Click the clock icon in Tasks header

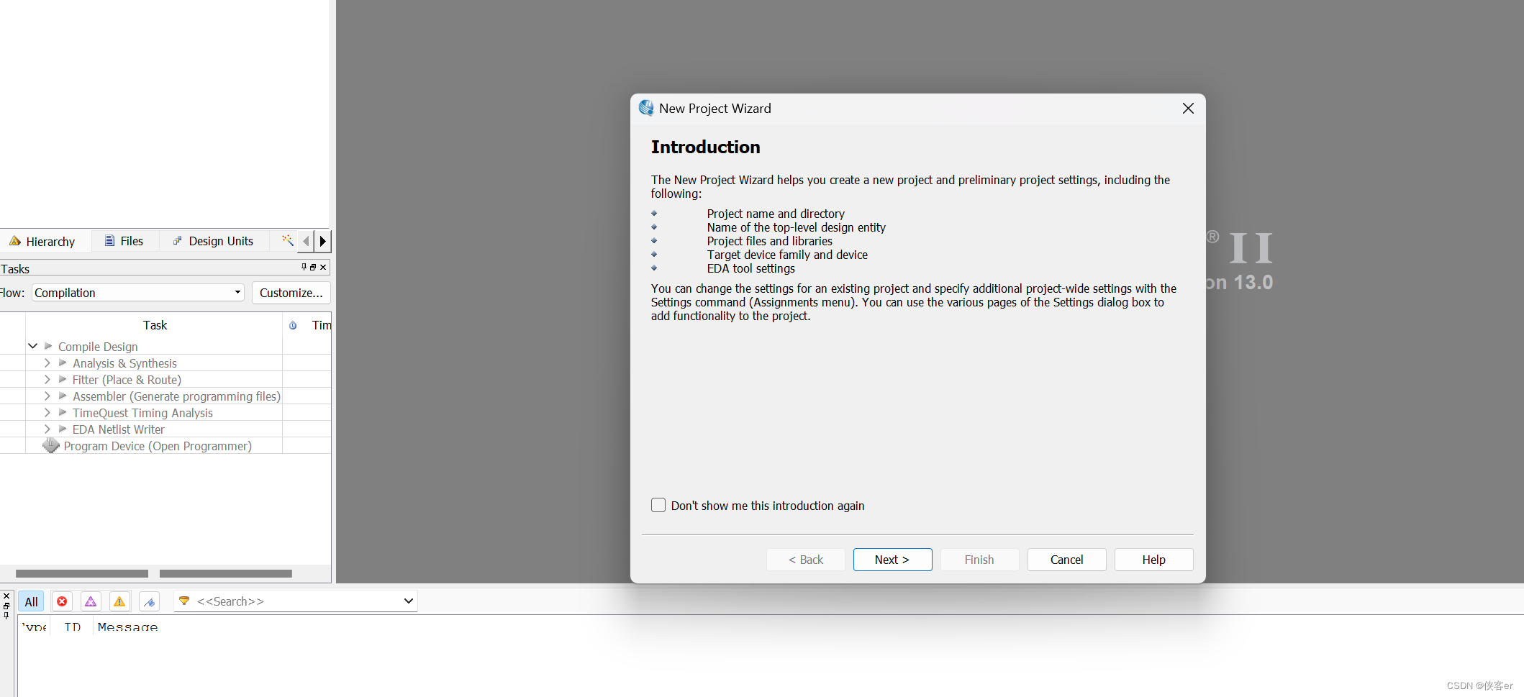(x=293, y=325)
